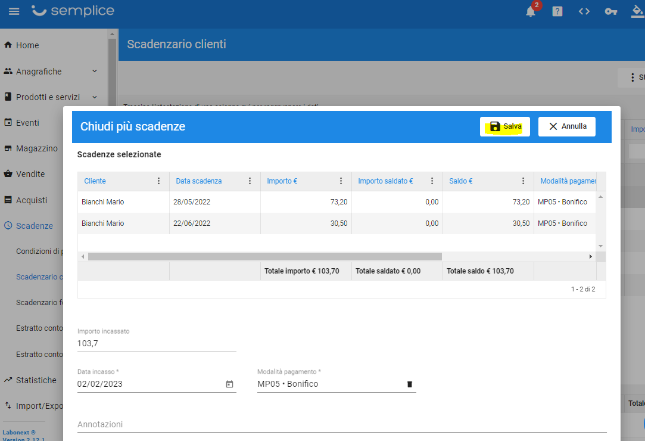Image resolution: width=645 pixels, height=441 pixels.
Task: Expand the Anagrafiche menu chevron
Action: [95, 72]
